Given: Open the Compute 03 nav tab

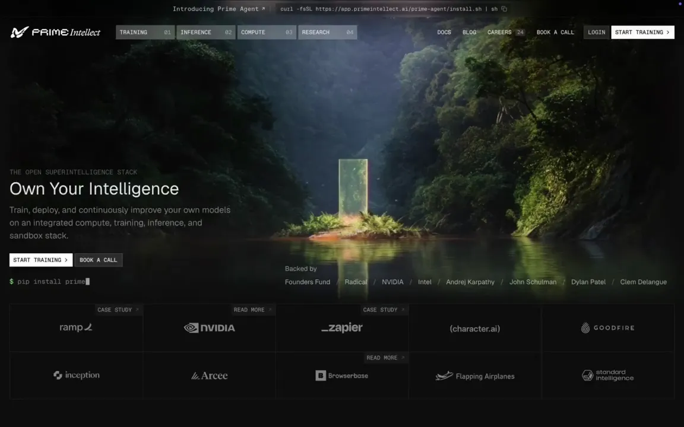Looking at the screenshot, I should 267,32.
